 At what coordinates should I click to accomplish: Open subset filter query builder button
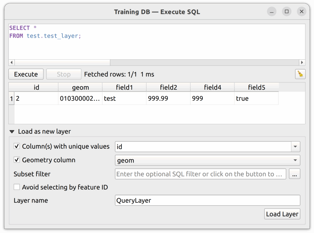pyautogui.click(x=294, y=174)
